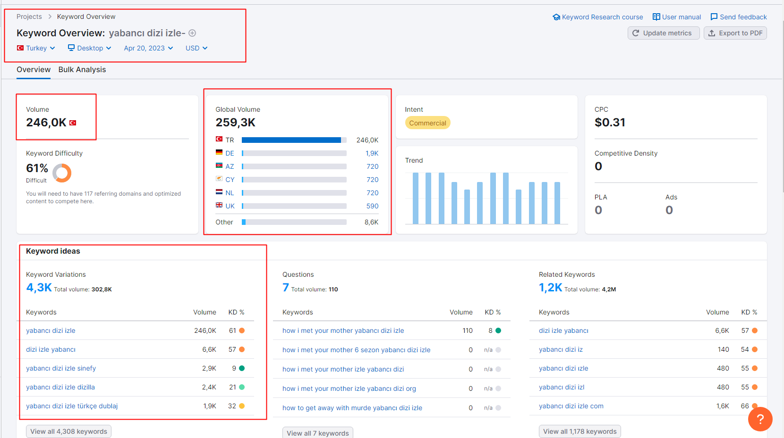Screen dimensions: 784x438
Task: Click the Update metrics button
Action: [664, 33]
